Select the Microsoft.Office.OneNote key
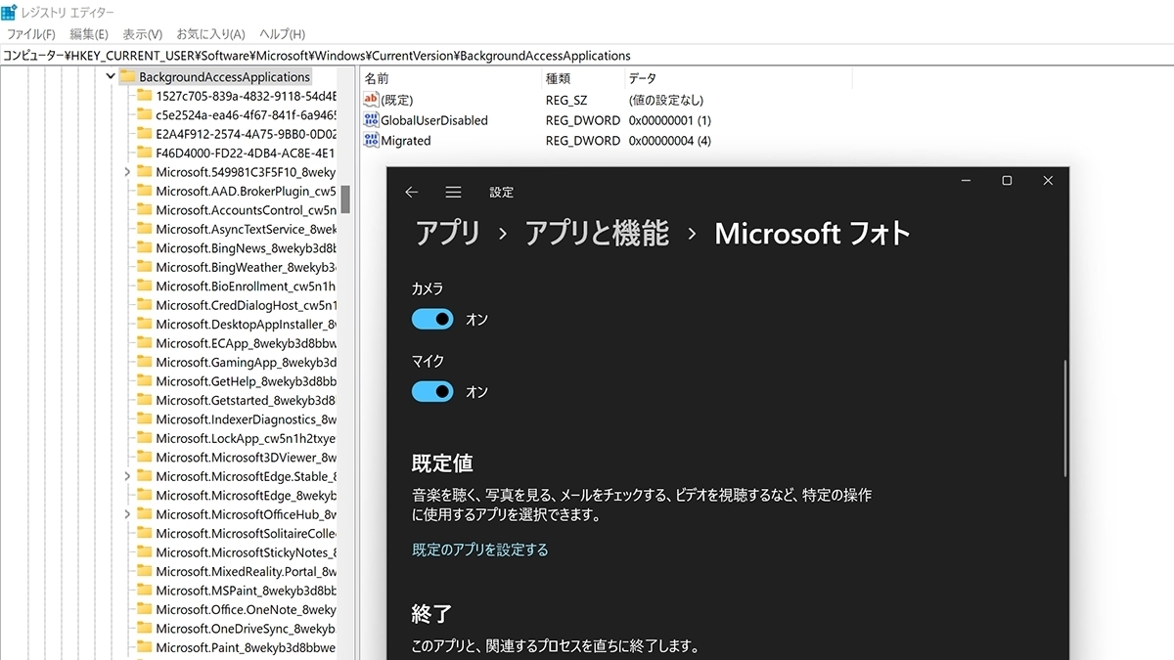The image size is (1174, 660). [x=246, y=609]
